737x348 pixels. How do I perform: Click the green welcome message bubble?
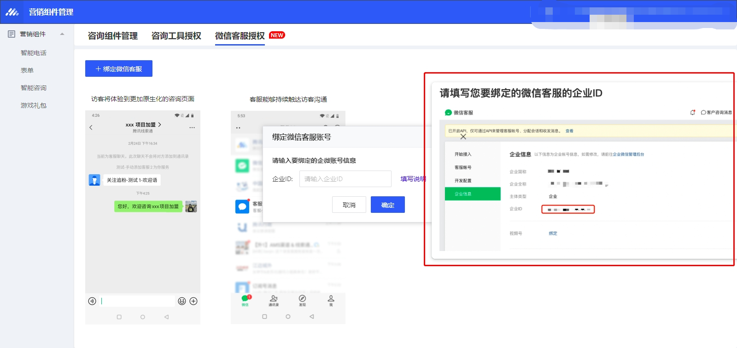tap(148, 206)
